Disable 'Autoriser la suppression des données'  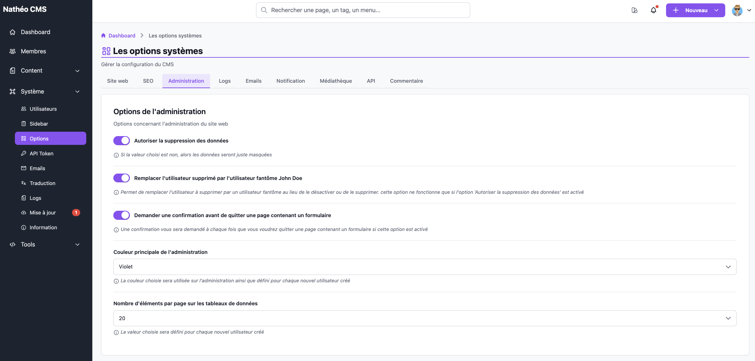pos(121,140)
